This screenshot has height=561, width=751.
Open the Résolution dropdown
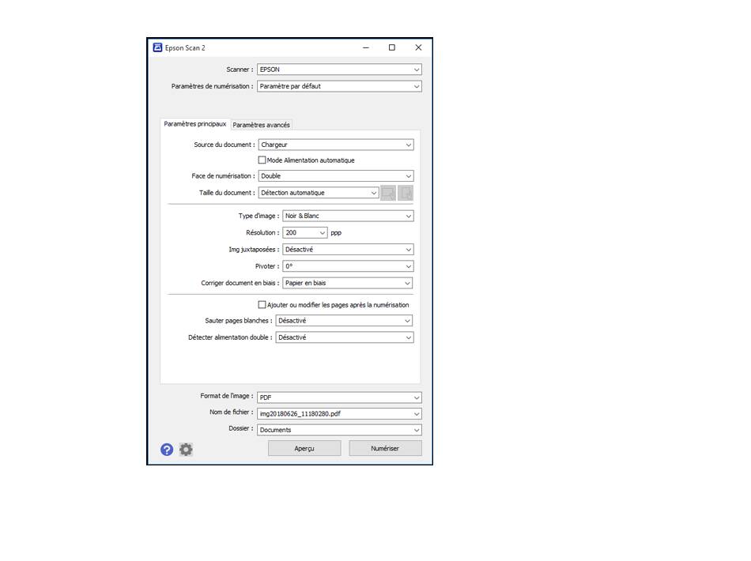click(305, 232)
